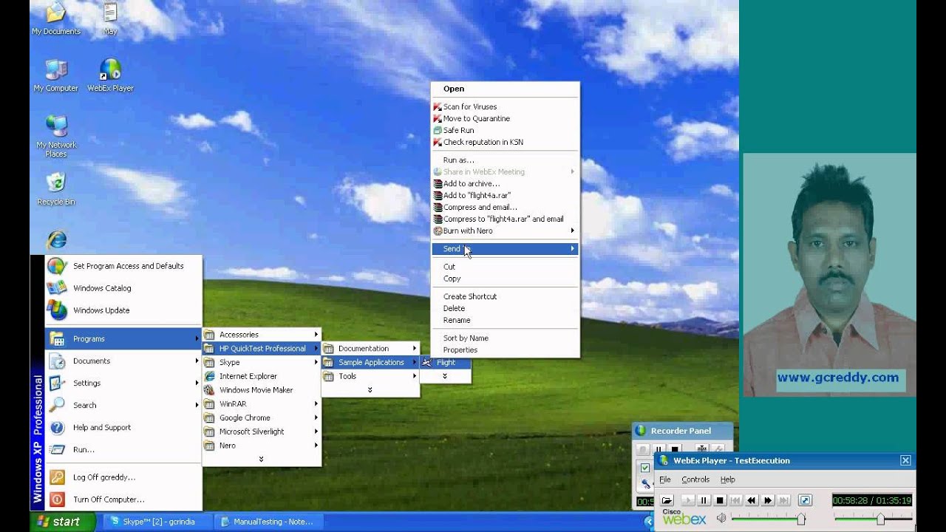Open Help and Support
946x532 pixels.
(x=123, y=427)
